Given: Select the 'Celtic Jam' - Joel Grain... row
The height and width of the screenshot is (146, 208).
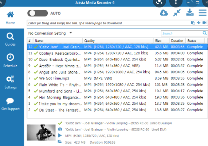Looking at the screenshot, I should tap(117, 47).
